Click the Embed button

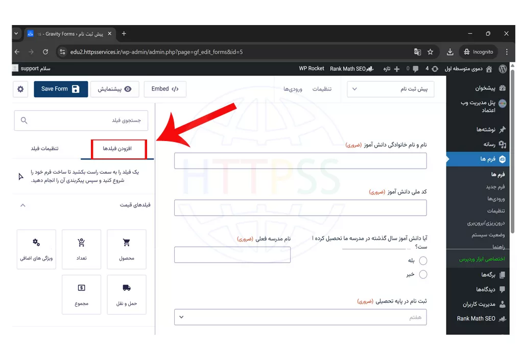coord(165,89)
